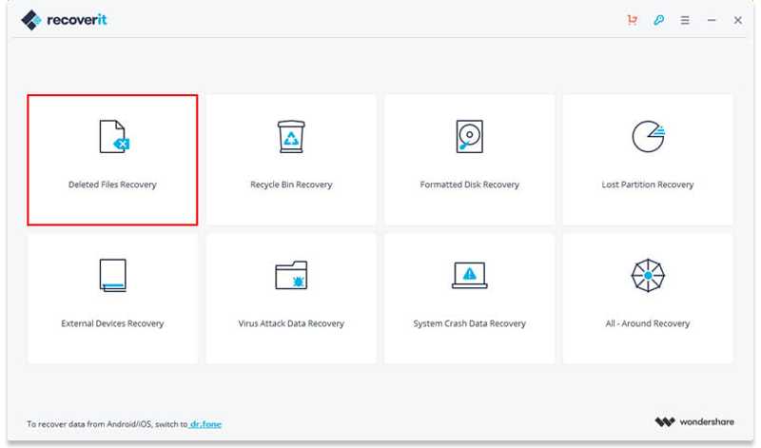Open Virus Attack Data Recovery folder icon
Screen dimensions: 761x448
pyautogui.click(x=291, y=275)
